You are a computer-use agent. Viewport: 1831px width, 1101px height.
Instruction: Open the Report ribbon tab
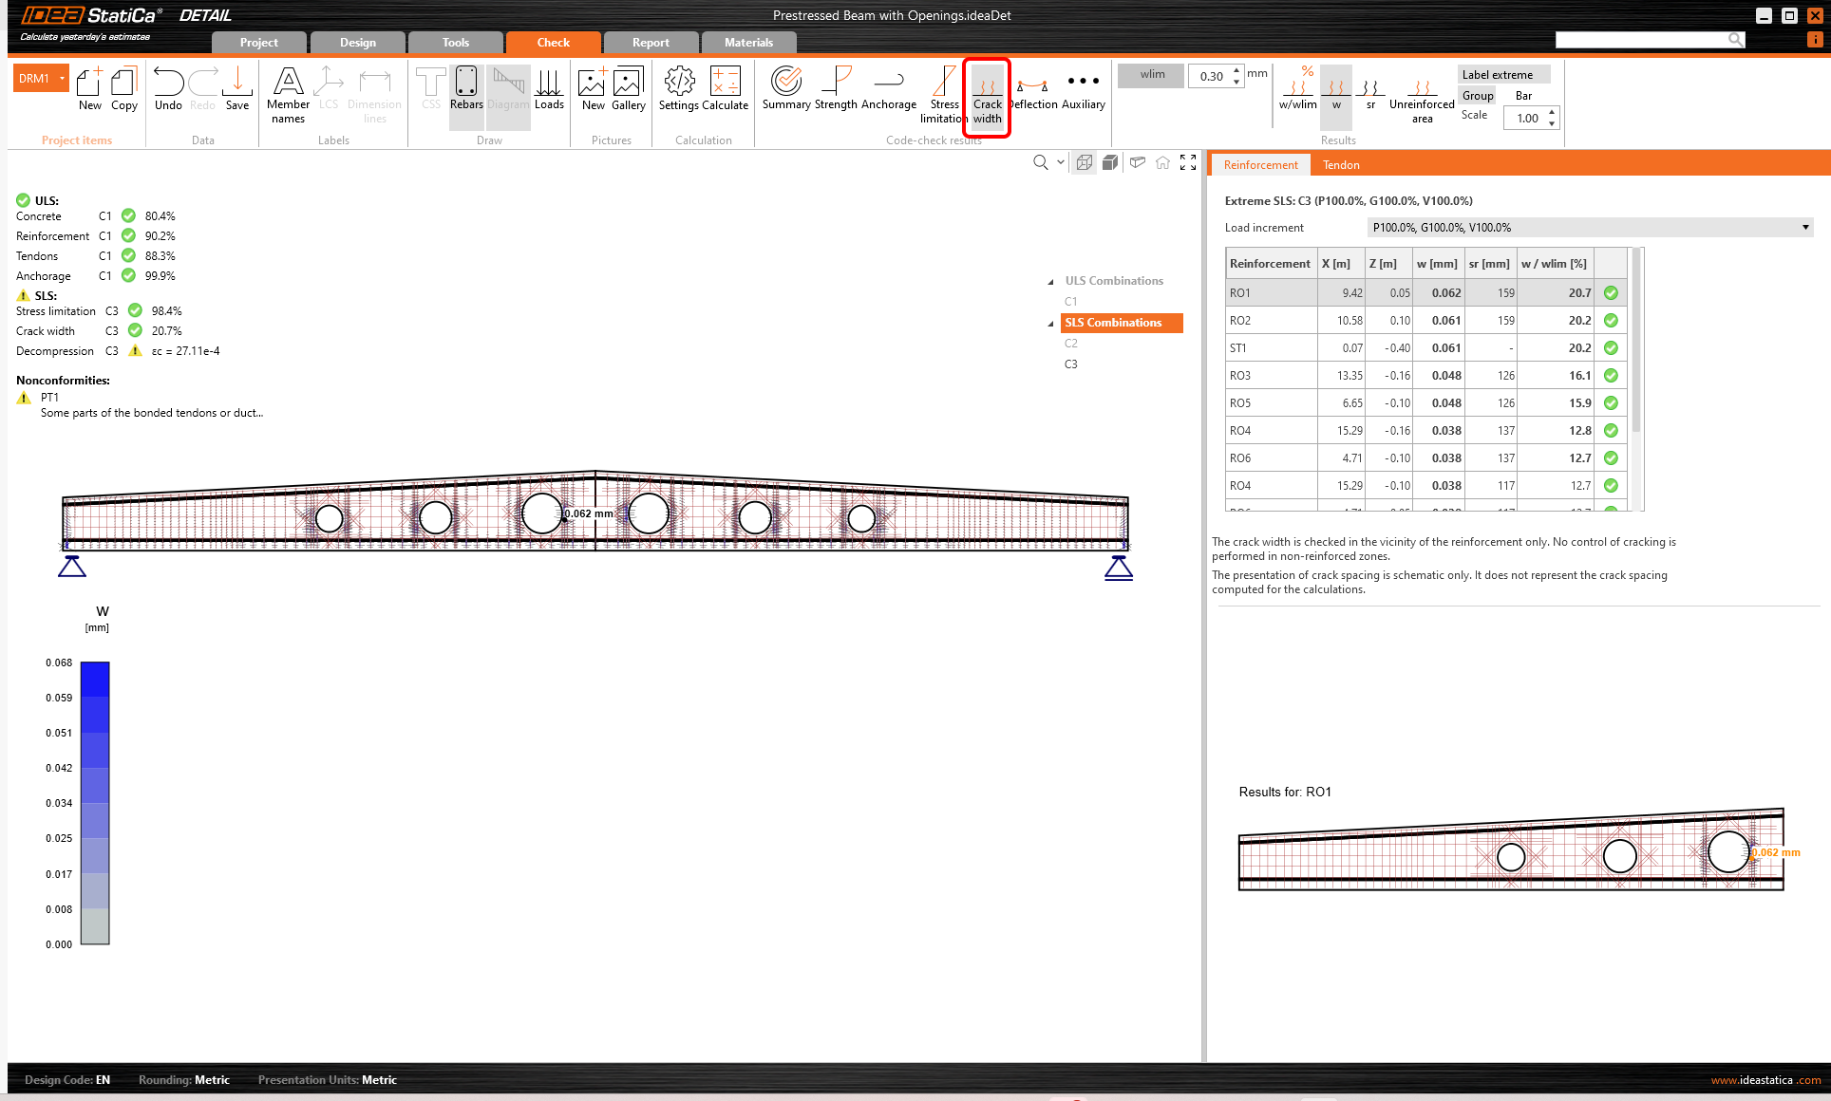tap(651, 43)
